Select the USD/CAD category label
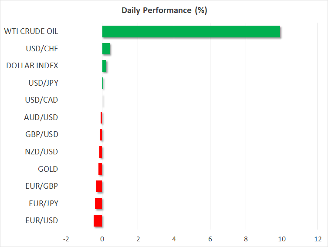Screen dimensions: 328x247 point(42,100)
